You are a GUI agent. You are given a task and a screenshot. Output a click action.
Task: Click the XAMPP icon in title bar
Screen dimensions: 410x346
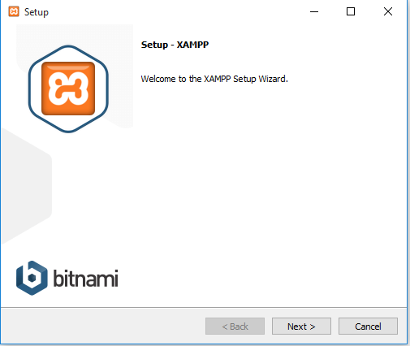pos(14,11)
